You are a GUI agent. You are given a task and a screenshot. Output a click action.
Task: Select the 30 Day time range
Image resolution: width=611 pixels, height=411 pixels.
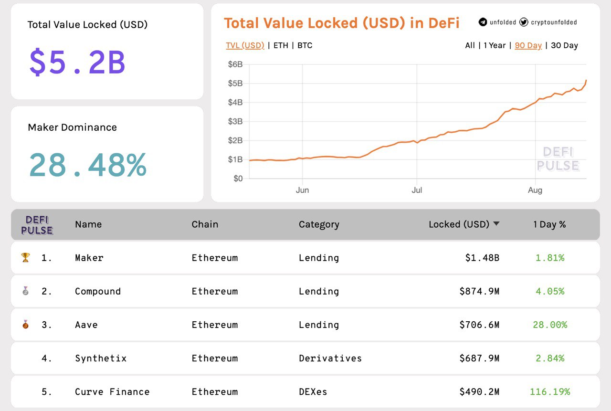[x=564, y=45]
